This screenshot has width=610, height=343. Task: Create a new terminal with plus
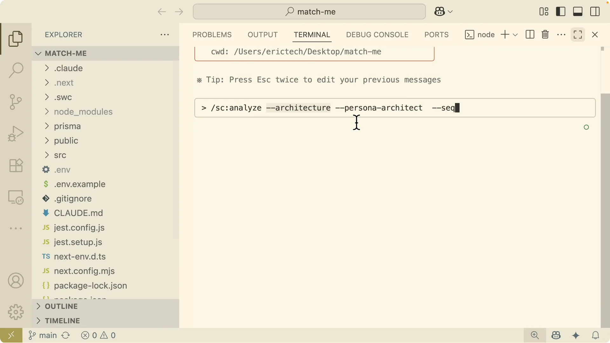point(505,35)
